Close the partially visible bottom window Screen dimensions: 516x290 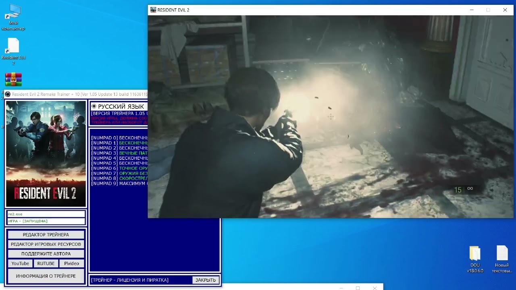[375, 288]
